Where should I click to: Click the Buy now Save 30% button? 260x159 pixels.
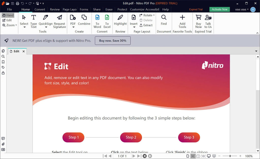coord(112,40)
